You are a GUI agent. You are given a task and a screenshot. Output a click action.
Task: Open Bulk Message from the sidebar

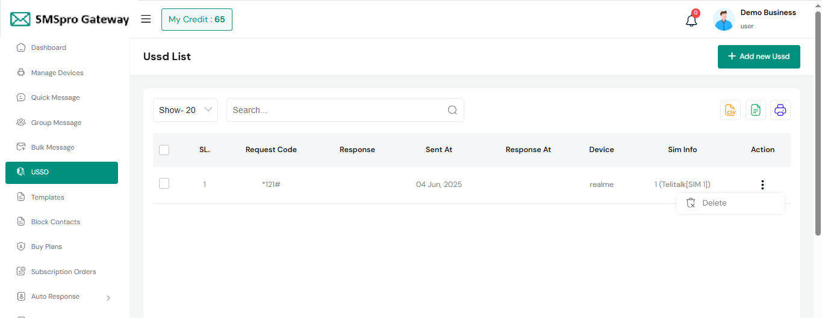click(x=53, y=147)
